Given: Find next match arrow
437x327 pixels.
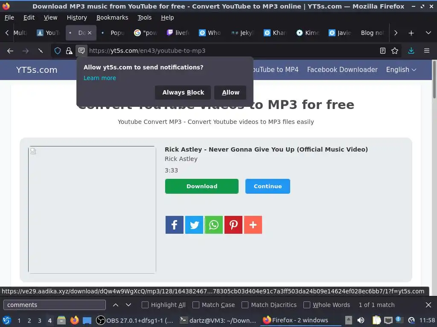Looking at the screenshot, I should [128, 305].
